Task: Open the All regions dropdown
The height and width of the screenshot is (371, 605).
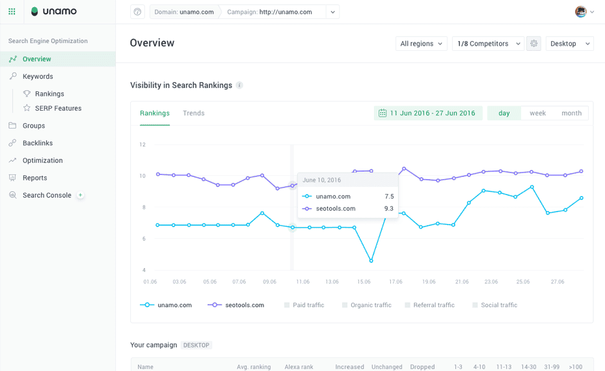Action: [422, 44]
